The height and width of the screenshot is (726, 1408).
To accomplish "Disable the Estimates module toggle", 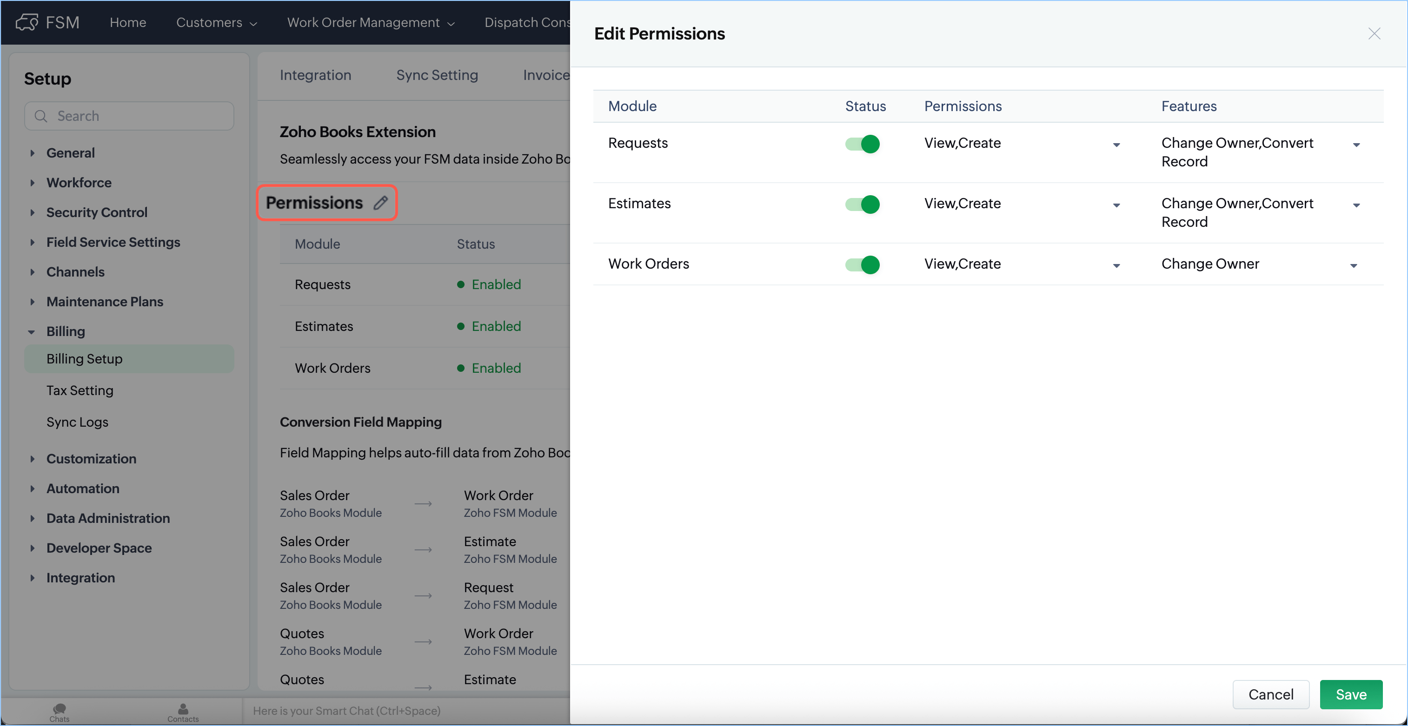I will [x=862, y=205].
